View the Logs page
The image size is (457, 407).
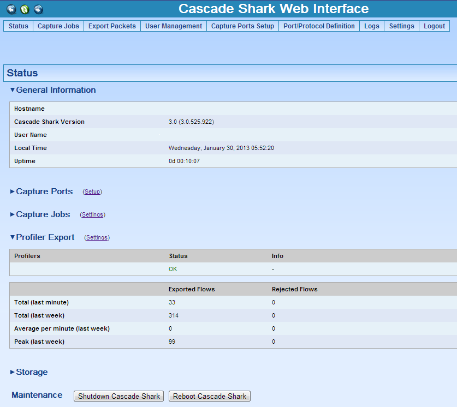pos(371,26)
